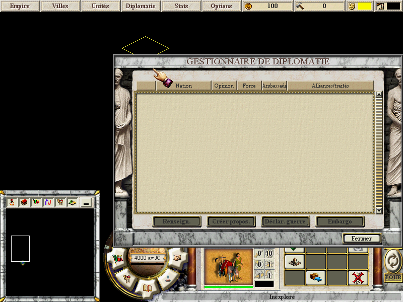Click the settle city order icon
The height and width of the screenshot is (302, 403).
point(295,262)
